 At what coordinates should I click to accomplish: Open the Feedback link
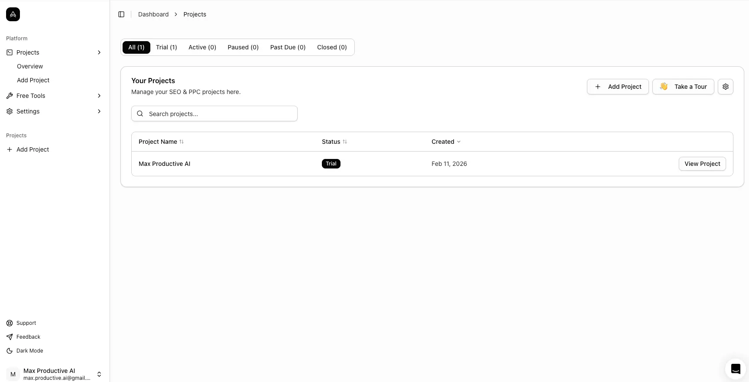point(28,337)
